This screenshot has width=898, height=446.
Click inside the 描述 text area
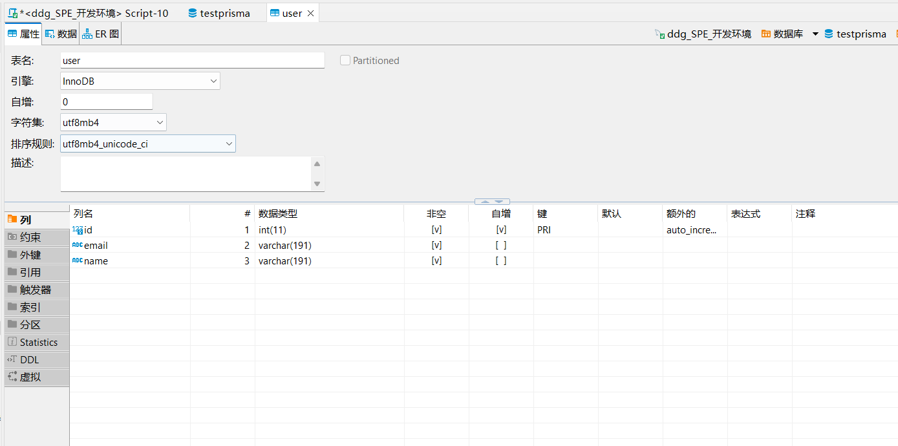pyautogui.click(x=186, y=174)
